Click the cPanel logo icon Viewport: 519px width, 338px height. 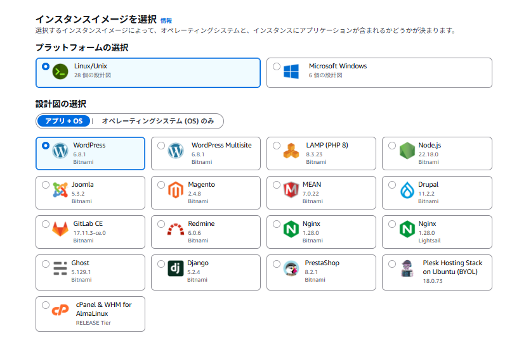point(60,310)
